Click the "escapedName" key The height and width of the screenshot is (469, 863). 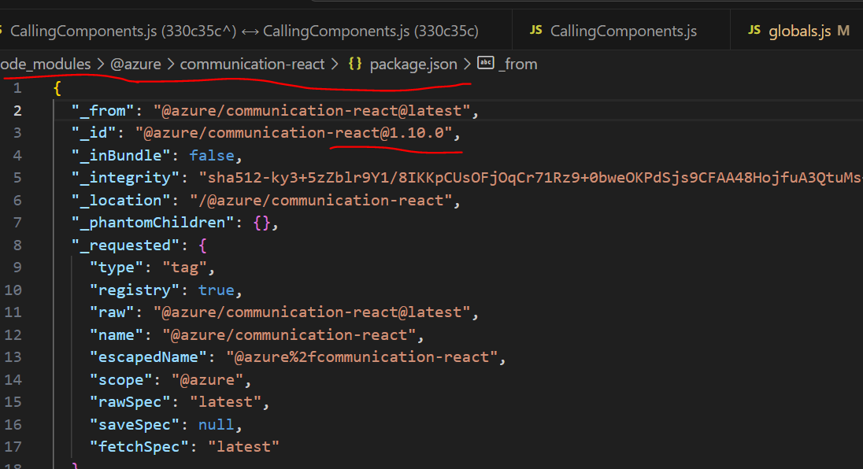(149, 357)
